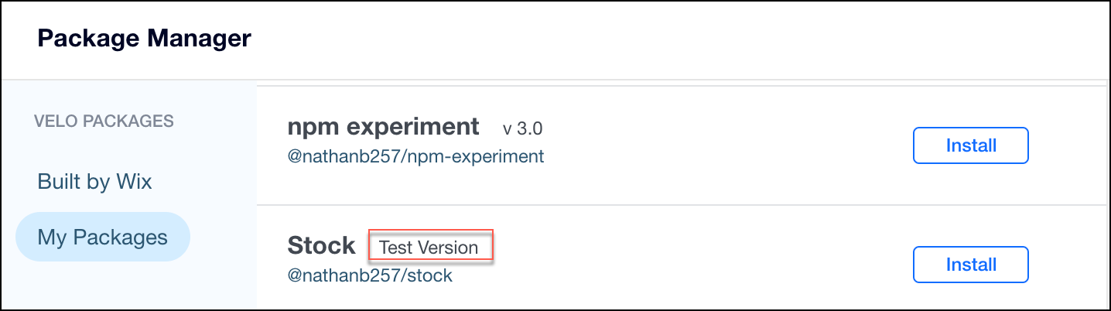The width and height of the screenshot is (1111, 311).
Task: Click the Test Version badge
Action: click(429, 248)
